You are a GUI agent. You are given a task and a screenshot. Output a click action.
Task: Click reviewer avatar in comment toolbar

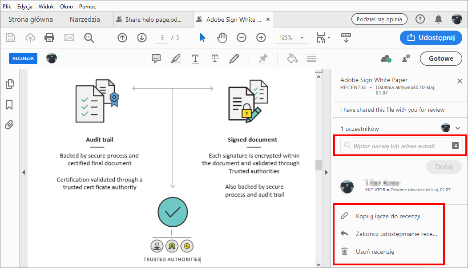coord(52,59)
